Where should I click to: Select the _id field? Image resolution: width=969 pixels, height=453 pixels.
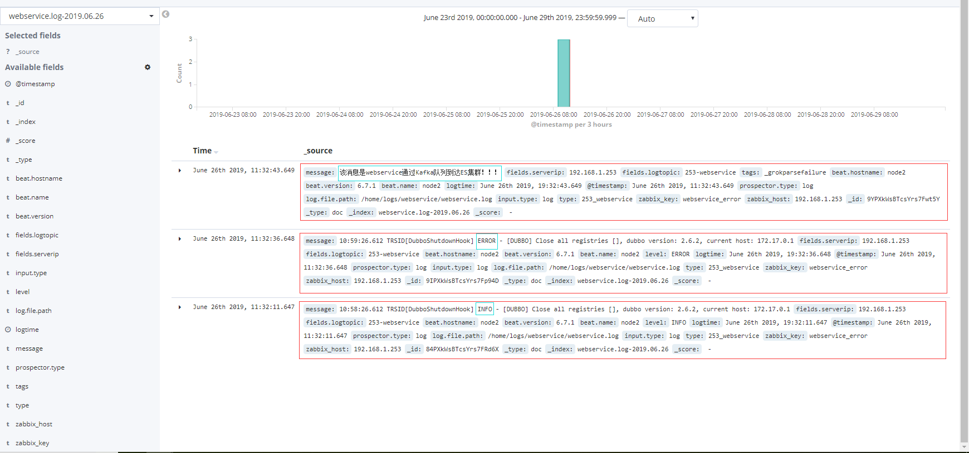tap(20, 103)
